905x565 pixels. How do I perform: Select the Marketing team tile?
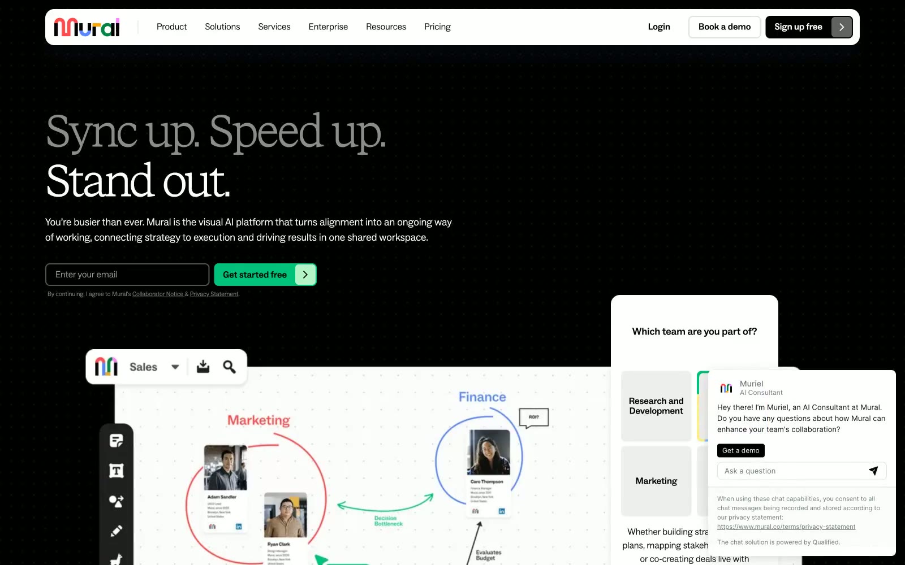tap(656, 481)
